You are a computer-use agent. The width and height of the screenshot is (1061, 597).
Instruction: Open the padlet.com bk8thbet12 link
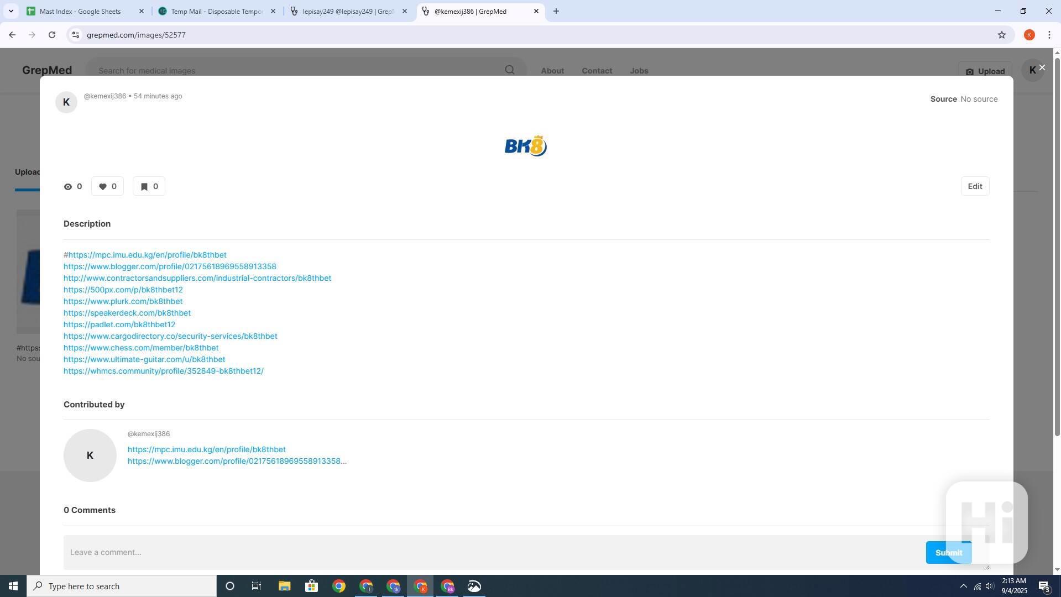(x=119, y=324)
